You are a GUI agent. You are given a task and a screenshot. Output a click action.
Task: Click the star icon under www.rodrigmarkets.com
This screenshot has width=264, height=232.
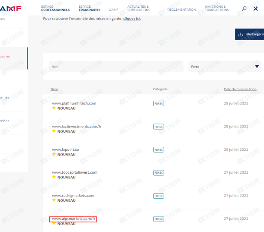coord(54,200)
